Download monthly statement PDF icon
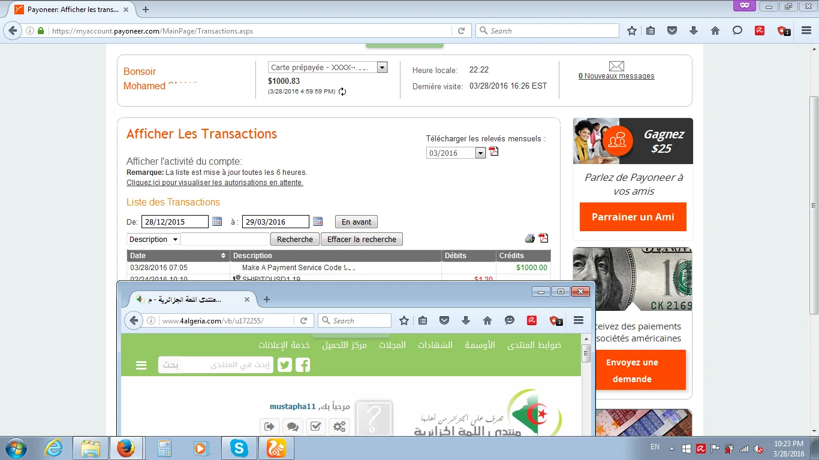Image resolution: width=819 pixels, height=460 pixels. click(493, 152)
